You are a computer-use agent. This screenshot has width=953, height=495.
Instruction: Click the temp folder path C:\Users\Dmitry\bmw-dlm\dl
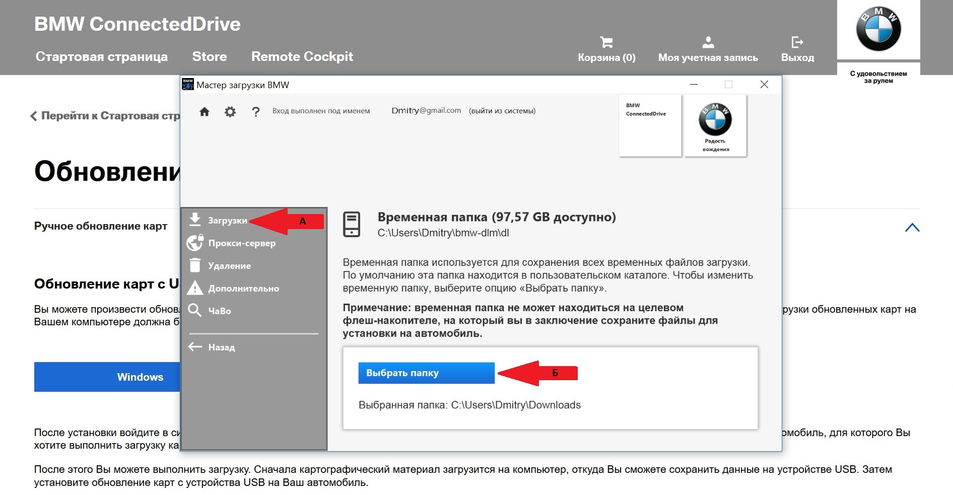click(443, 233)
